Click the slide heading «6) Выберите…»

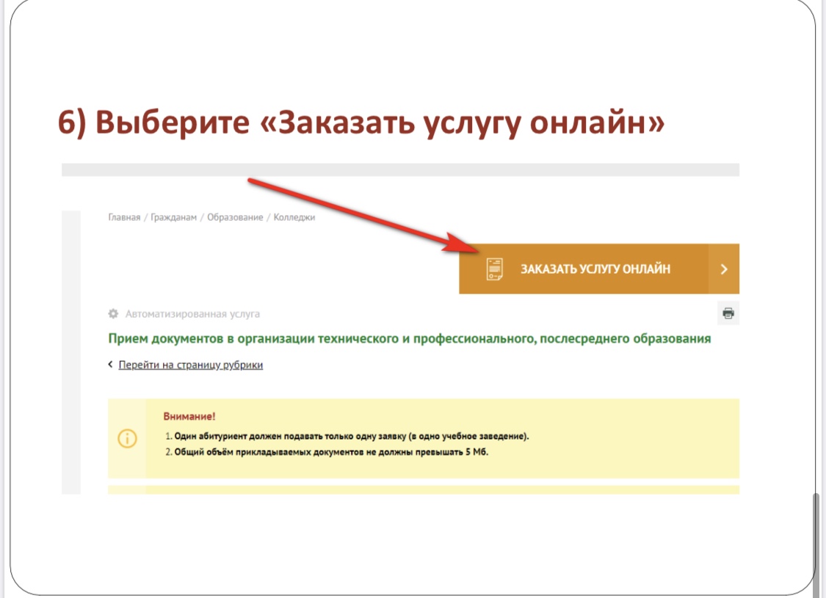click(361, 123)
